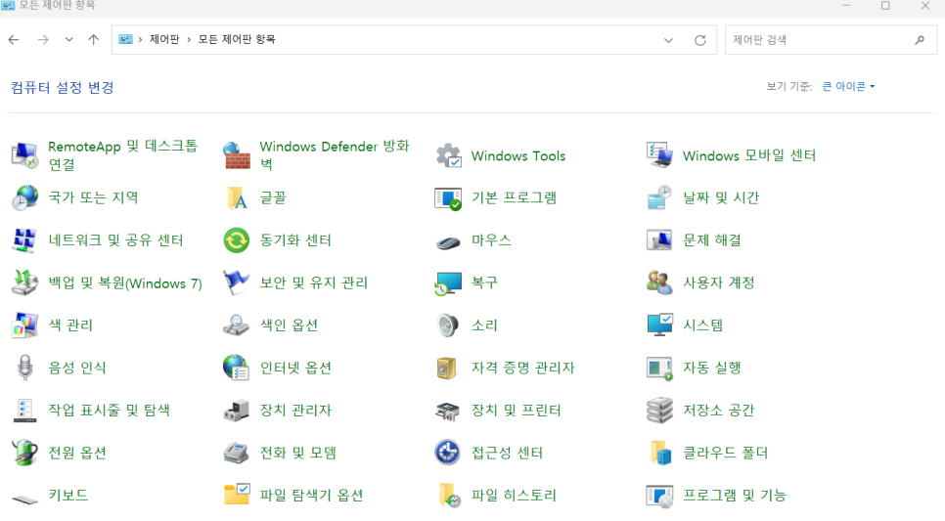Open the 파일 탐색기 옵션 folder icon
Image resolution: width=945 pixels, height=521 pixels.
237,494
